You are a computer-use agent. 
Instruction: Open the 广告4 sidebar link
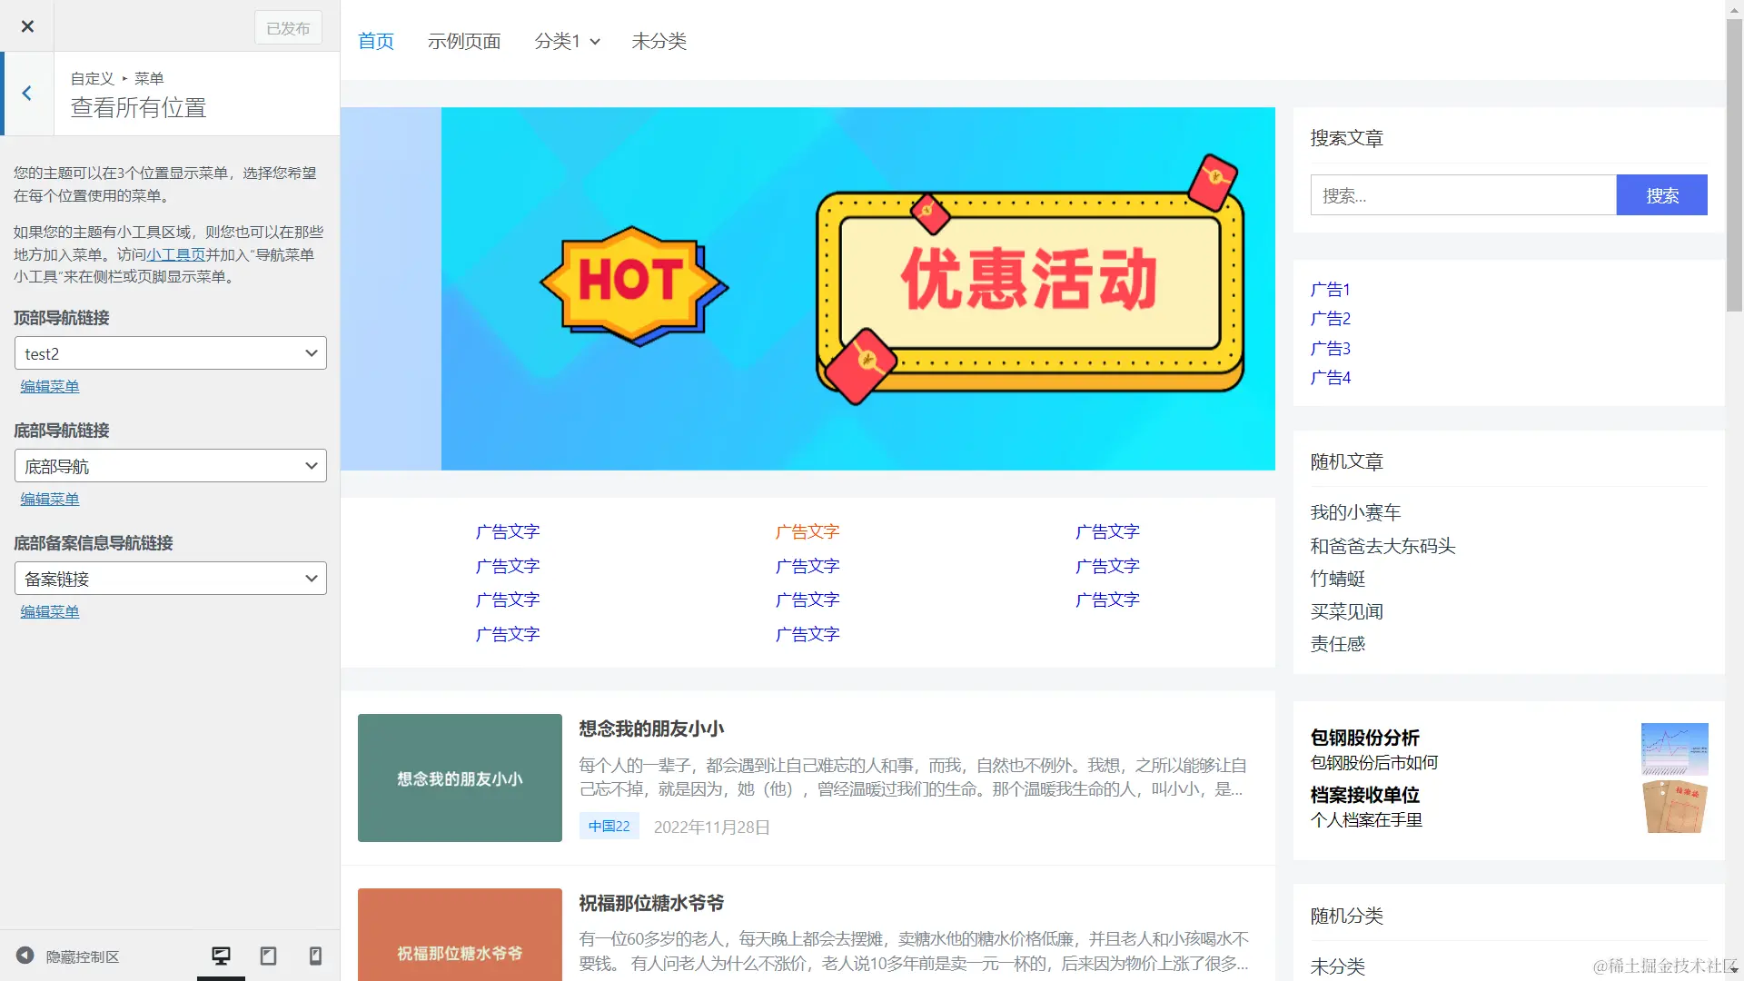click(1331, 378)
